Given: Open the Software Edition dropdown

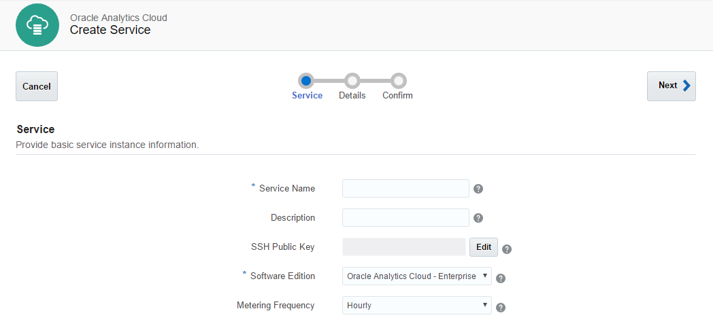Looking at the screenshot, I should click(417, 276).
